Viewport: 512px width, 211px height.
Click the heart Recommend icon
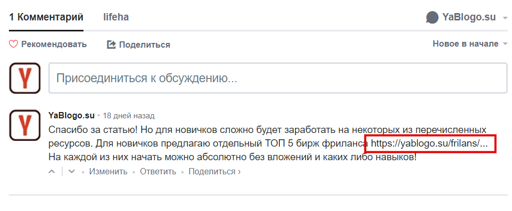pyautogui.click(x=13, y=45)
